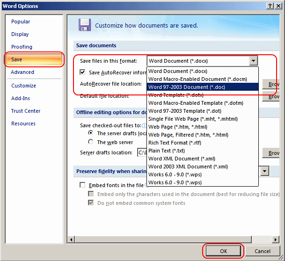The width and height of the screenshot is (285, 261).
Task: Browse for AutoRecover file location
Action: [x=271, y=84]
